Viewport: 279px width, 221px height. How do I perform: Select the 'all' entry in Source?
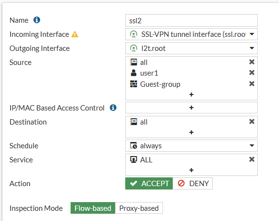click(x=144, y=63)
